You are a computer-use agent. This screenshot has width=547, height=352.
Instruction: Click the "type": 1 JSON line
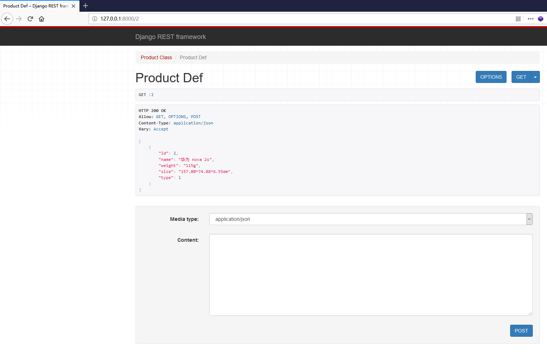tap(170, 178)
